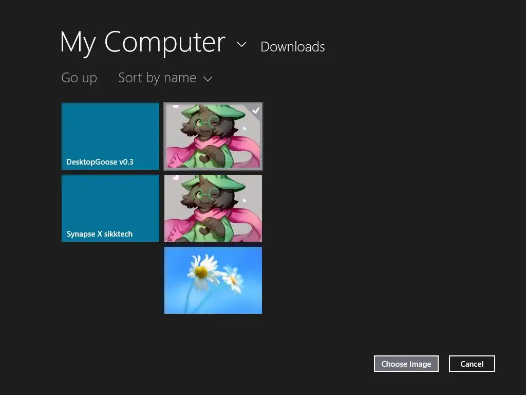Click the Go up link
Viewport: 526px width, 395px height.
tap(79, 78)
